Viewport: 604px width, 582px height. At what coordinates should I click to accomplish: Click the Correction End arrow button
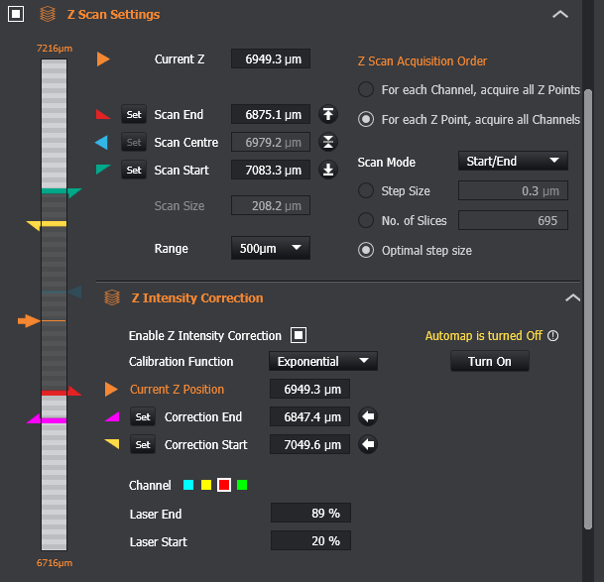coord(368,416)
